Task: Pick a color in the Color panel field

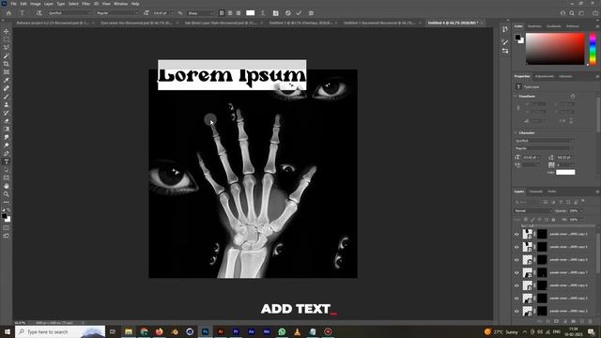Action: point(555,49)
